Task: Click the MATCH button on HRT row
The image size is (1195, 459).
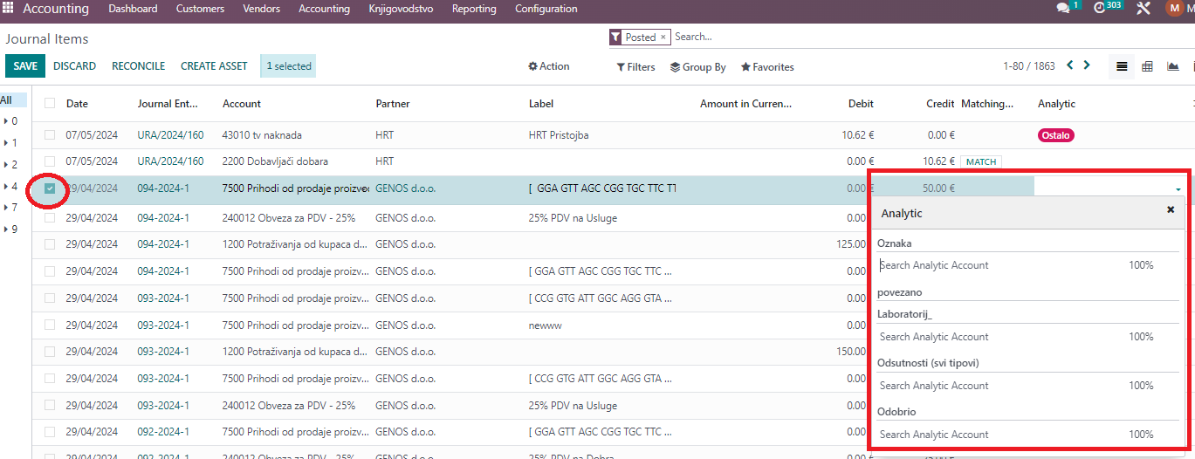Action: tap(981, 161)
